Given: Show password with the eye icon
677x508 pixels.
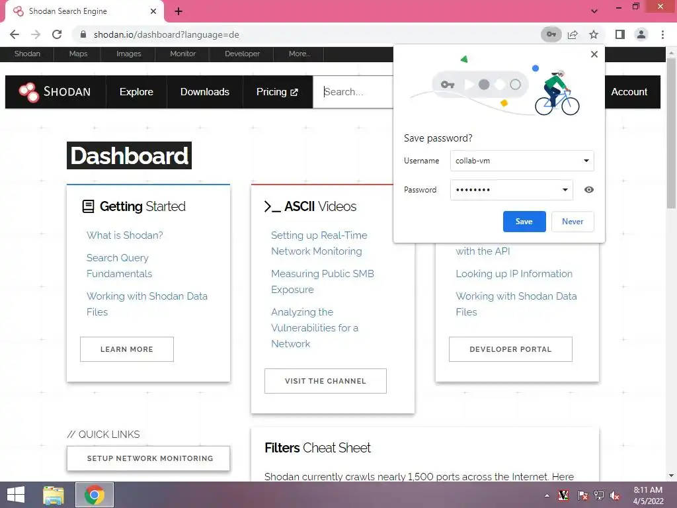Looking at the screenshot, I should tap(589, 190).
